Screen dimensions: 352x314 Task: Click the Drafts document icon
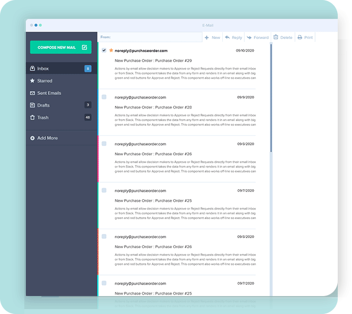click(x=32, y=105)
